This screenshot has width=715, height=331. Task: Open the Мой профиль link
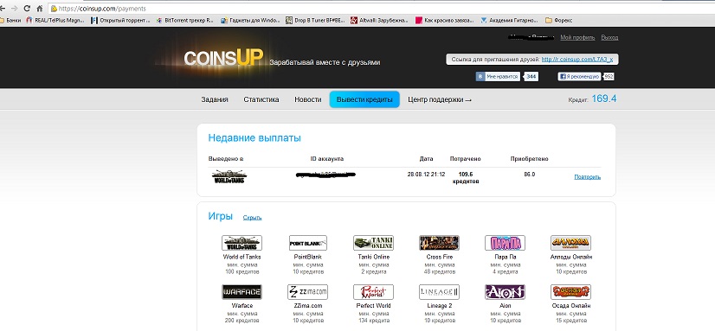577,37
